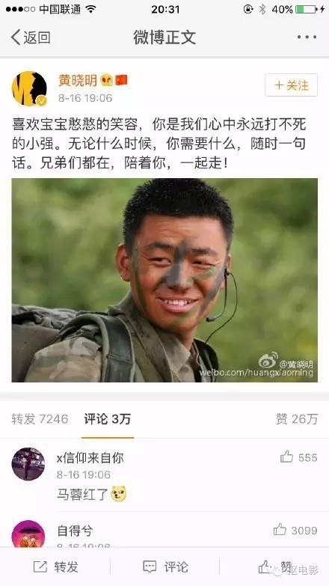Switch to the 转发 7246 tab
Viewport: 329px width, 586px height.
pyautogui.click(x=40, y=419)
